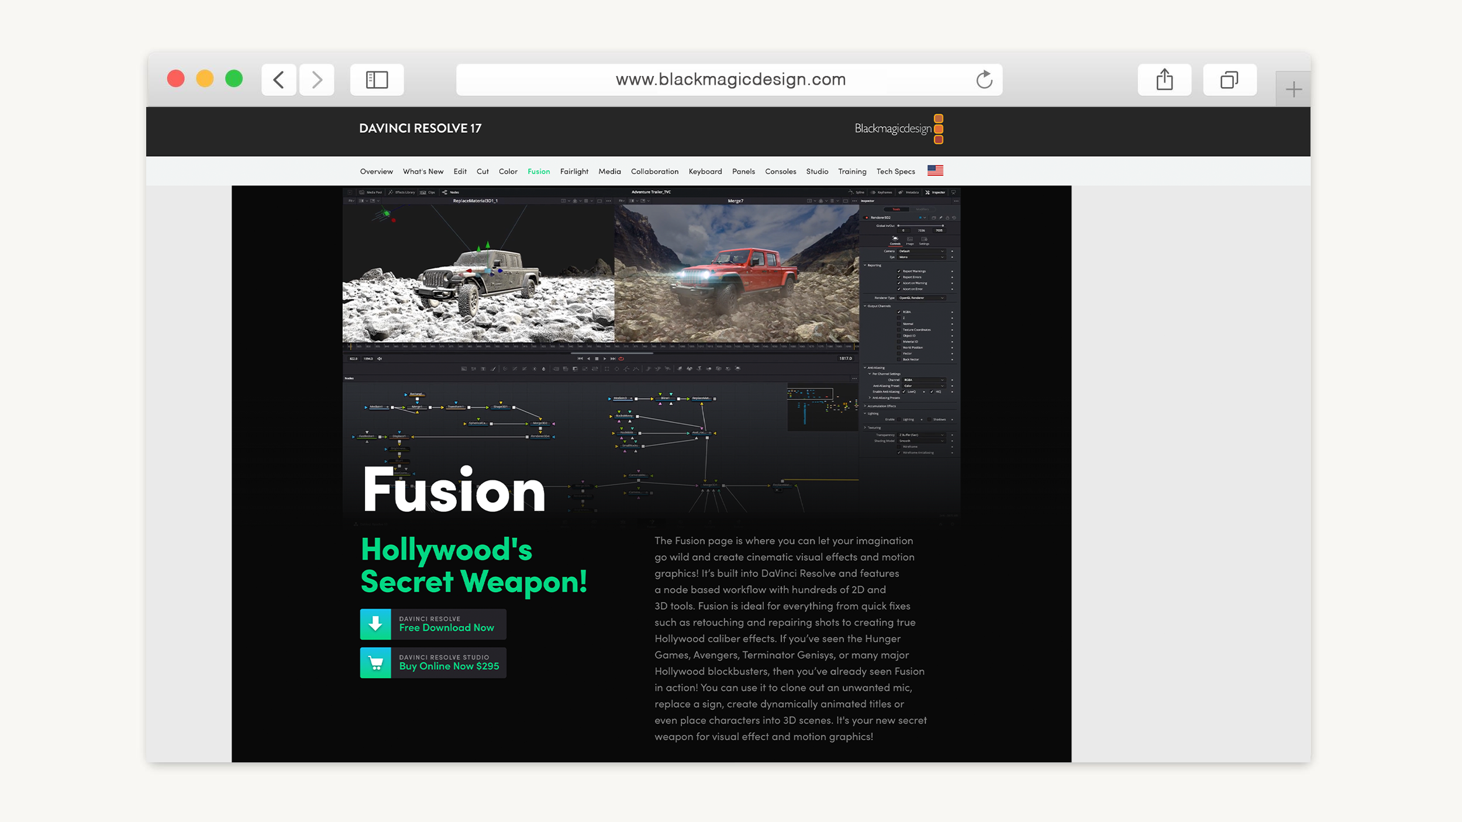Open the Overview nav item
1462x822 pixels.
(376, 171)
